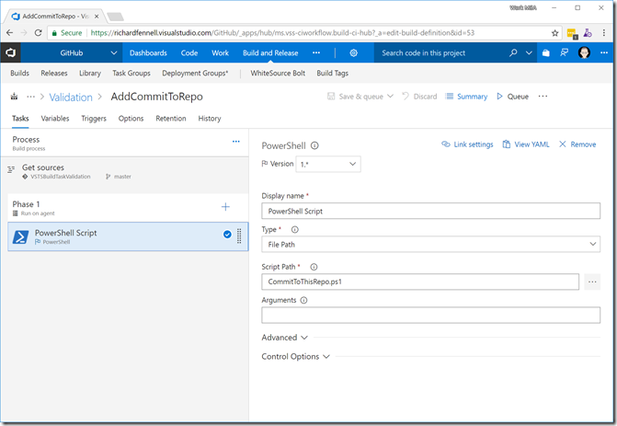The width and height of the screenshot is (617, 426).
Task: Open more actions ellipsis next to Queue
Action: pos(543,97)
